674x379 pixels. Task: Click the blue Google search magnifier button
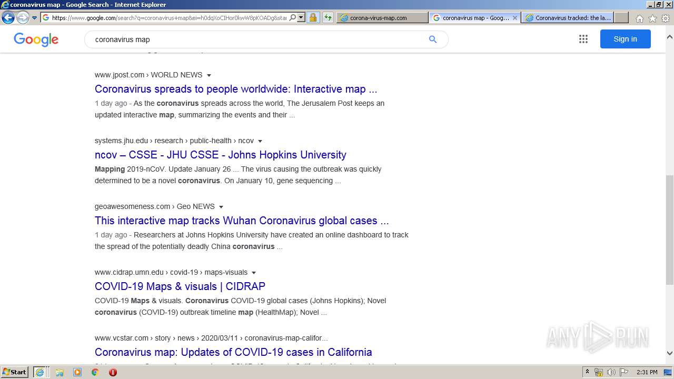pos(433,39)
